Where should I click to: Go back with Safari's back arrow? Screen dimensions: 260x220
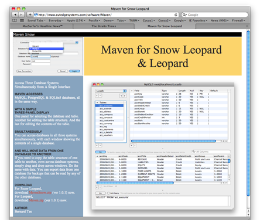[15, 15]
